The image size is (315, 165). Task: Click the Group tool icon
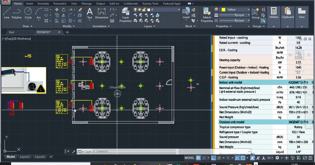(x=256, y=13)
